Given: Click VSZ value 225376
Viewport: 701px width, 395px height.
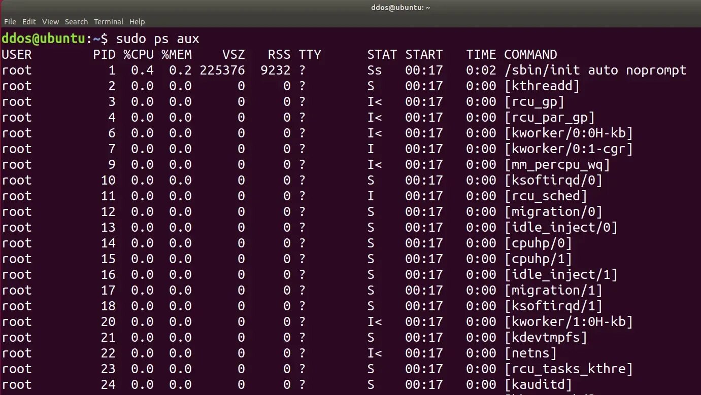Looking at the screenshot, I should [222, 70].
